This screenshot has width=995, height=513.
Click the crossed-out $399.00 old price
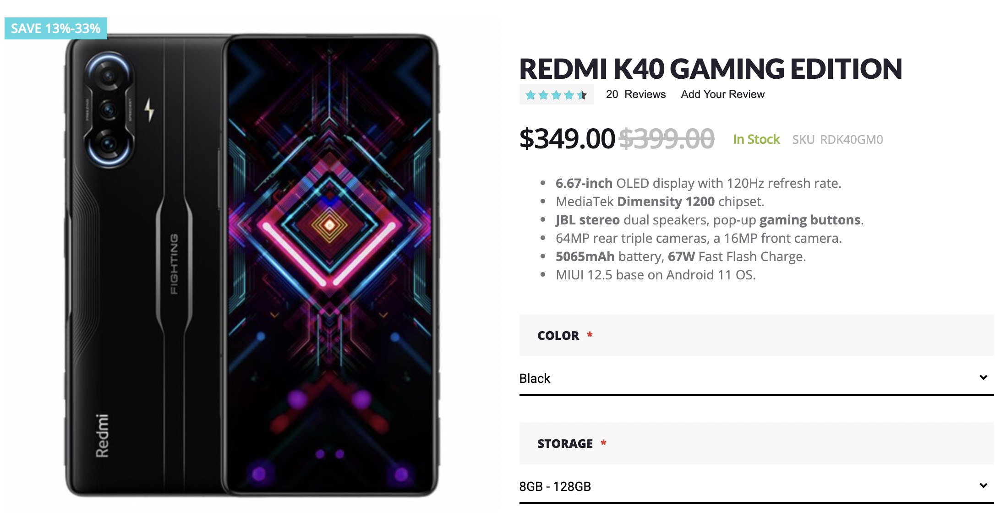click(x=667, y=139)
